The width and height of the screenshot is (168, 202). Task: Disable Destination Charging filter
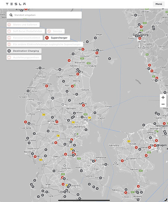click(x=24, y=51)
